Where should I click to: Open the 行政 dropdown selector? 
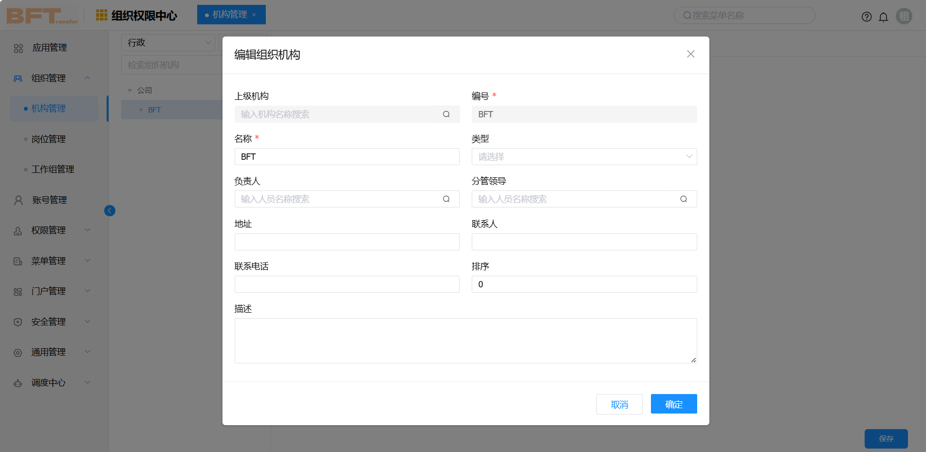click(168, 42)
